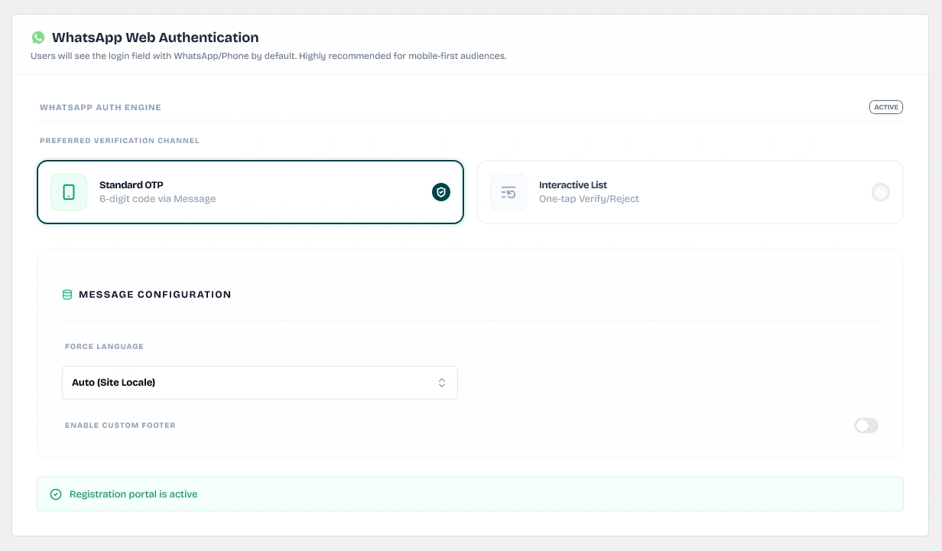This screenshot has height=551, width=942.
Task: Enable the custom footer toggle
Action: [x=866, y=425]
